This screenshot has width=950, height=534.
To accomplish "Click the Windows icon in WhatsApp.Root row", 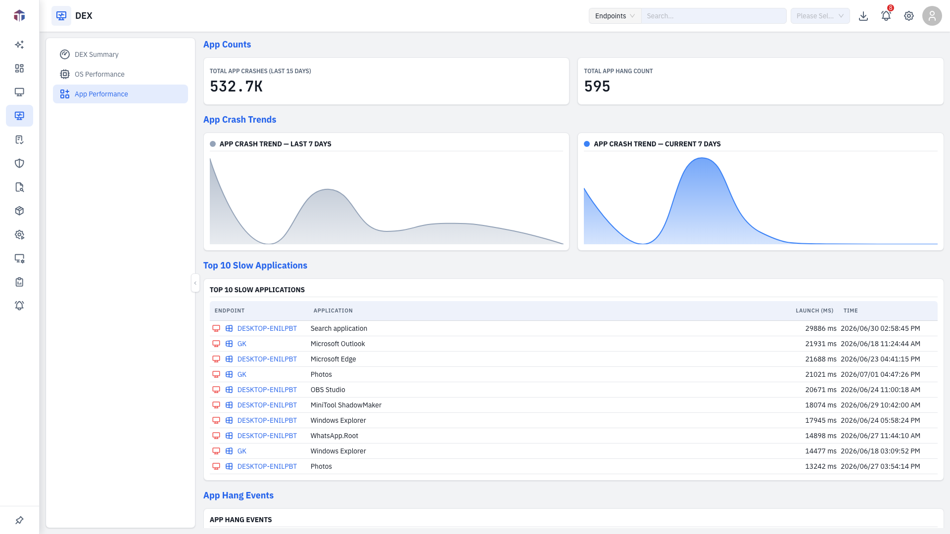I will coord(229,436).
